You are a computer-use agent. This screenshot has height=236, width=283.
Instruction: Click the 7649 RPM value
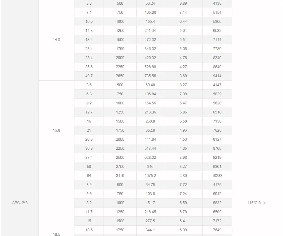(217, 230)
